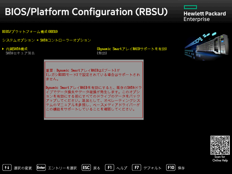Click the red warning message box
This screenshot has height=174, width=232.
click(x=94, y=90)
